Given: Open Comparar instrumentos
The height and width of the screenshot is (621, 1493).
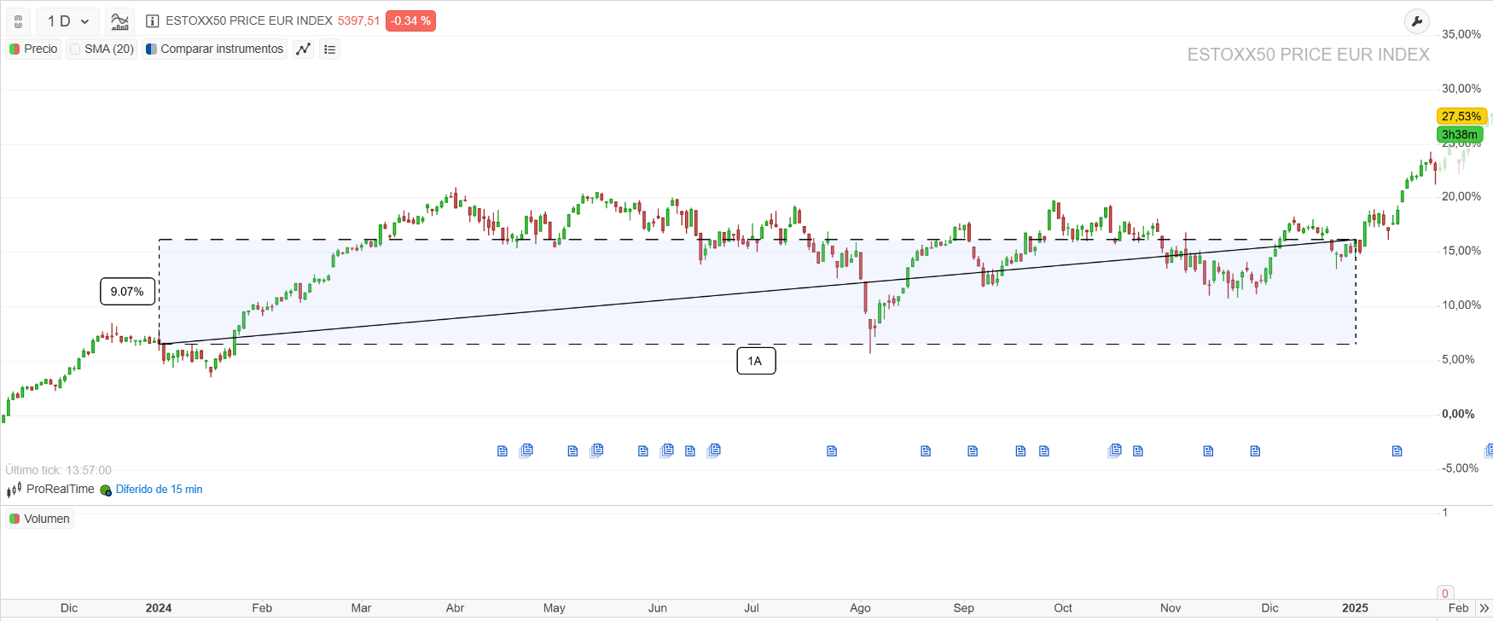Looking at the screenshot, I should [x=214, y=49].
